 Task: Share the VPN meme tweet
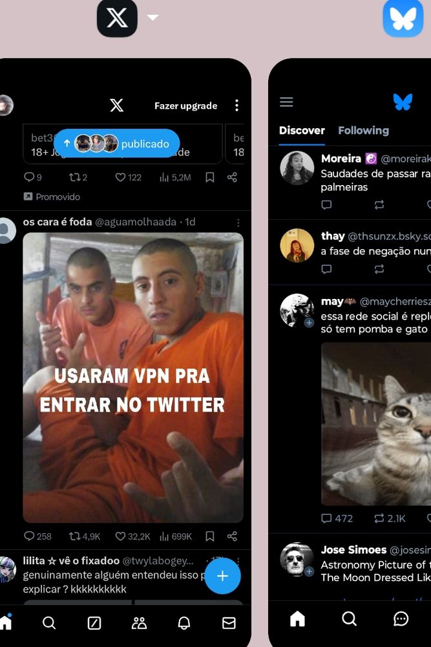(x=232, y=536)
